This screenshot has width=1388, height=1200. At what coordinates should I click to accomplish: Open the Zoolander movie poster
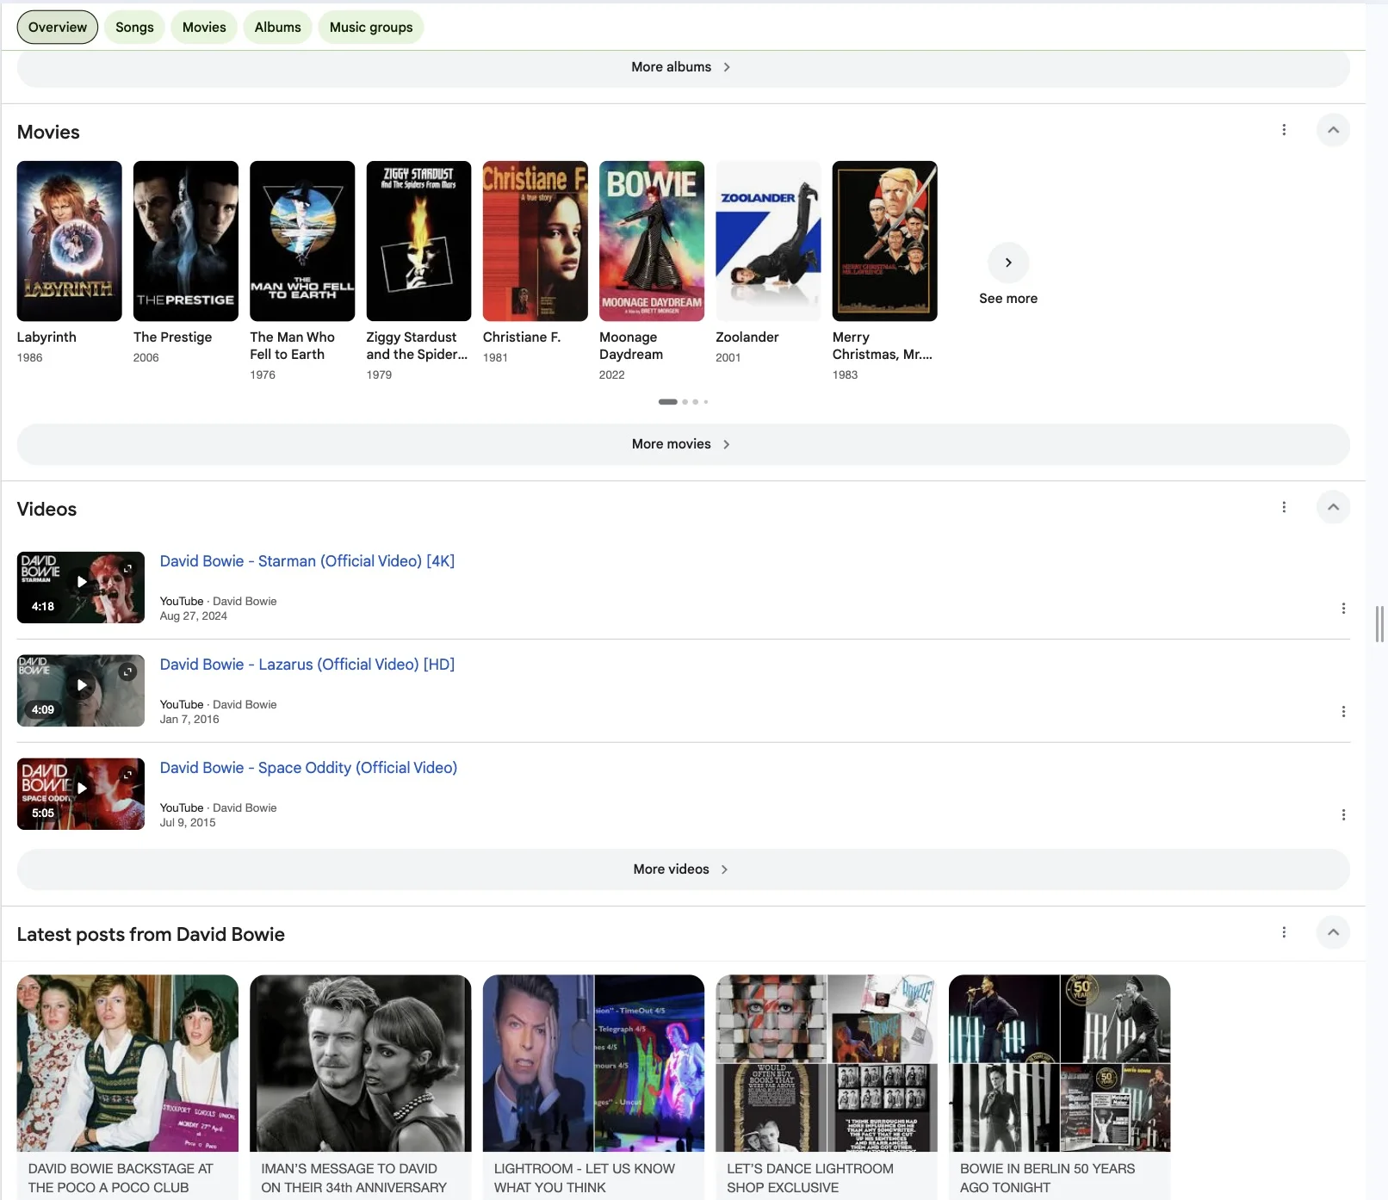[x=768, y=241]
